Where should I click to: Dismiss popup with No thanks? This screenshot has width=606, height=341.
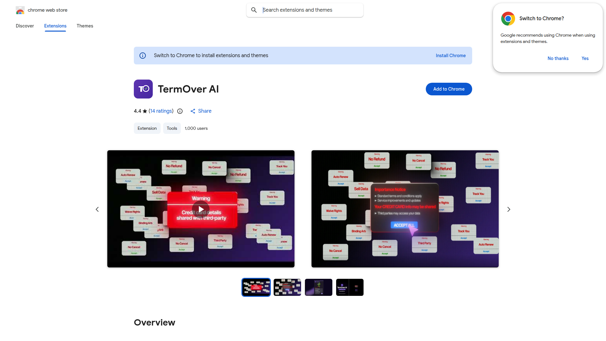tap(558, 58)
